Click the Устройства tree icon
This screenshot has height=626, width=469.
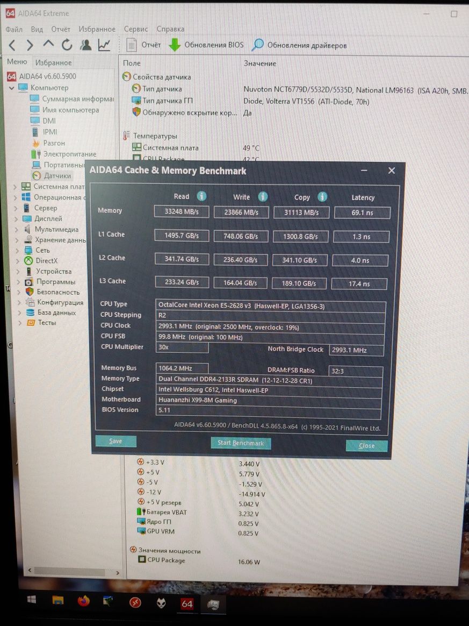coord(28,272)
